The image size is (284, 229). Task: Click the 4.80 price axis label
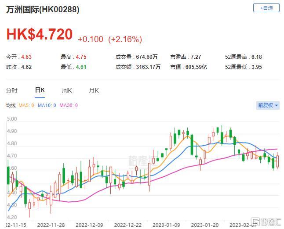coord(12,143)
